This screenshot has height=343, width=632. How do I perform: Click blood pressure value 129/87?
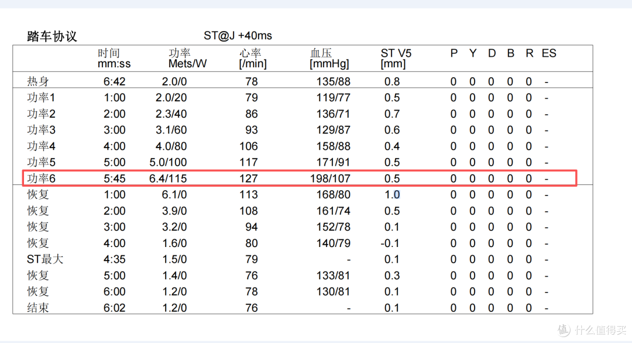[x=334, y=130]
